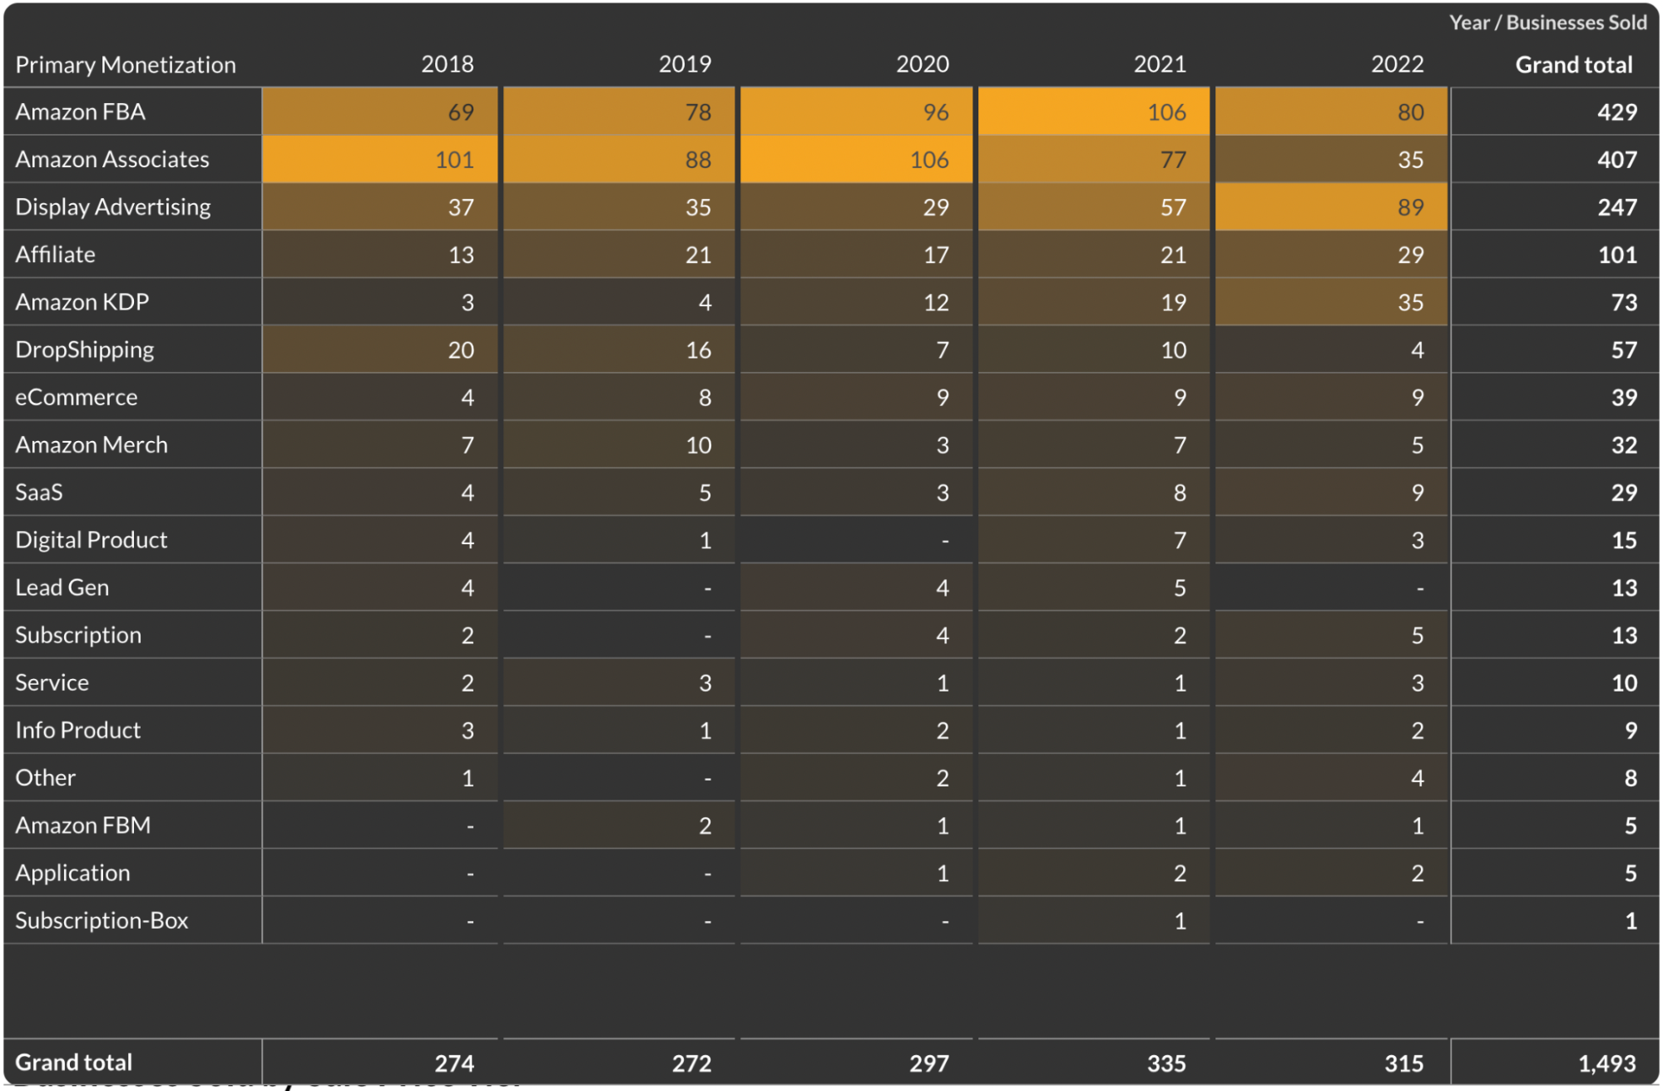Select the 2020 column header

click(922, 64)
